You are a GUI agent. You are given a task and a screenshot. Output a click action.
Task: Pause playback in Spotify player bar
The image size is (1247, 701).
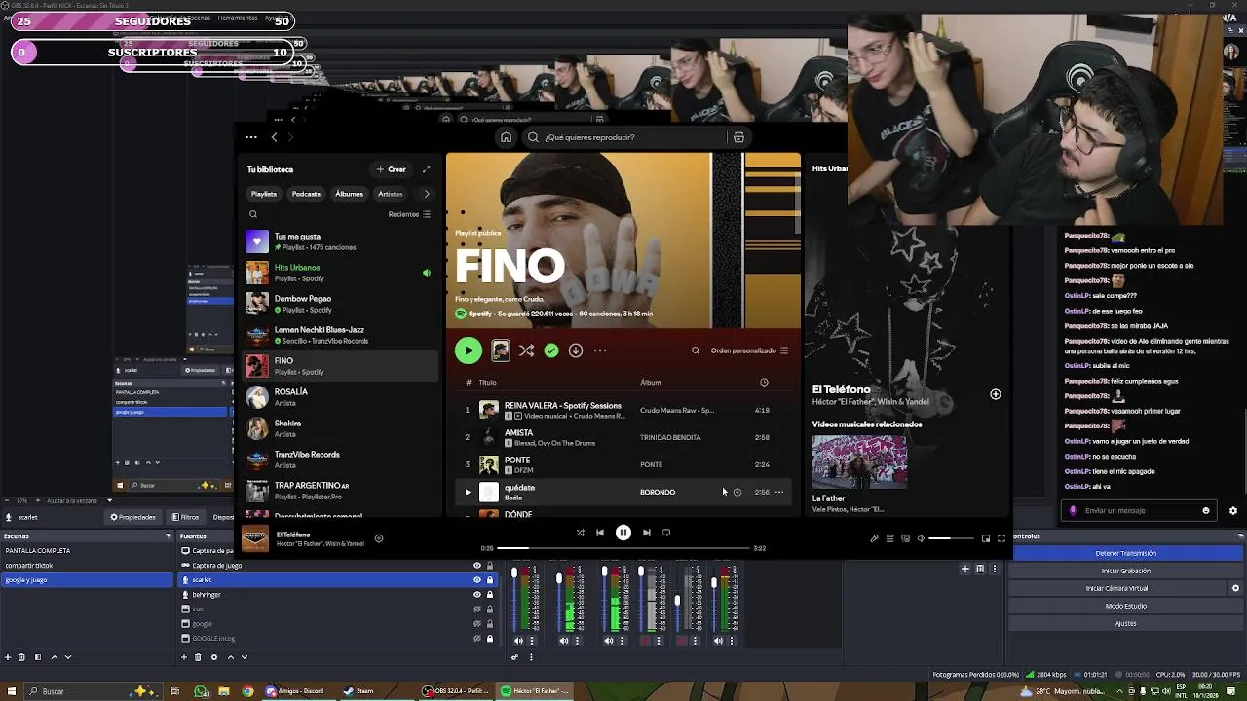tap(623, 533)
